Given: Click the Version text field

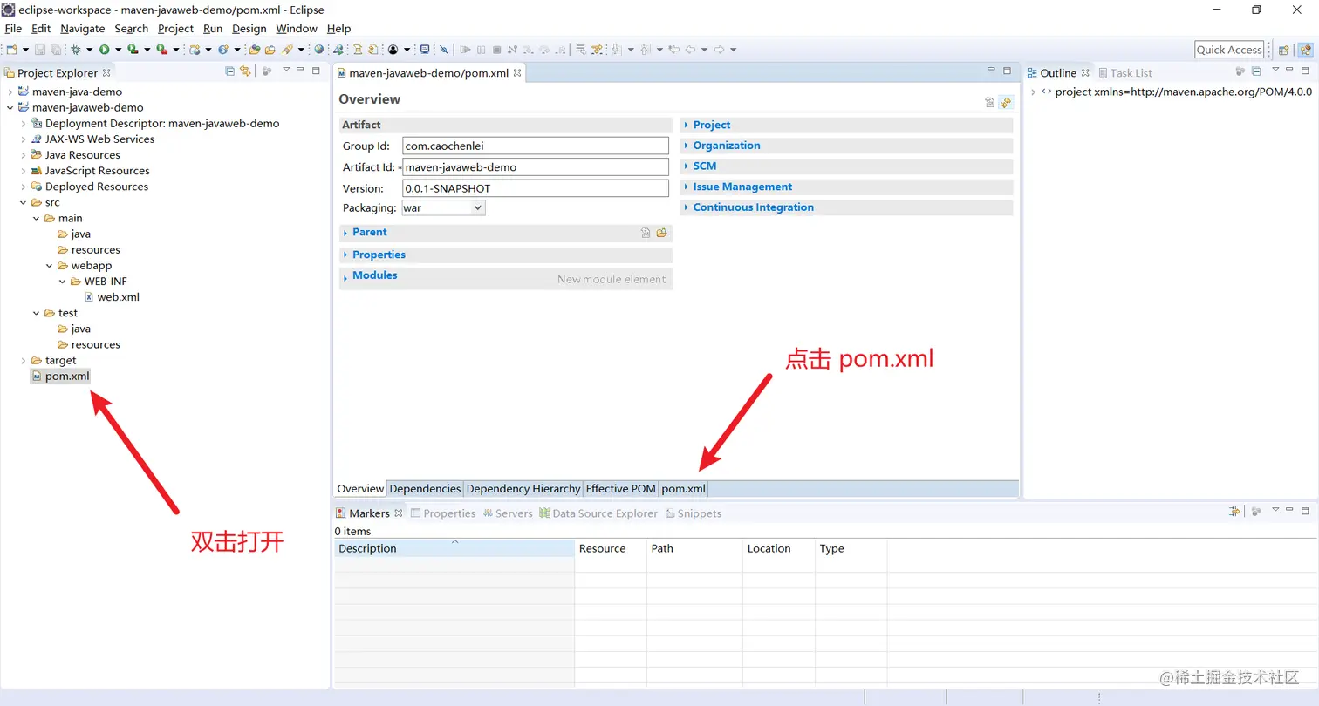Looking at the screenshot, I should point(536,188).
